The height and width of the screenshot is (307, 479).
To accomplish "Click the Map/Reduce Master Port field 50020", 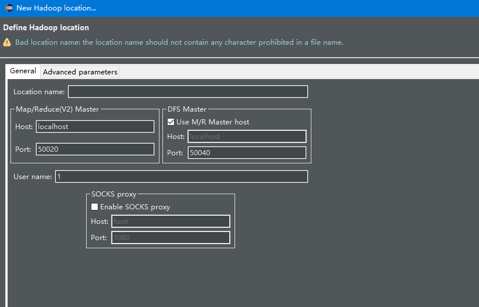I will (95, 149).
